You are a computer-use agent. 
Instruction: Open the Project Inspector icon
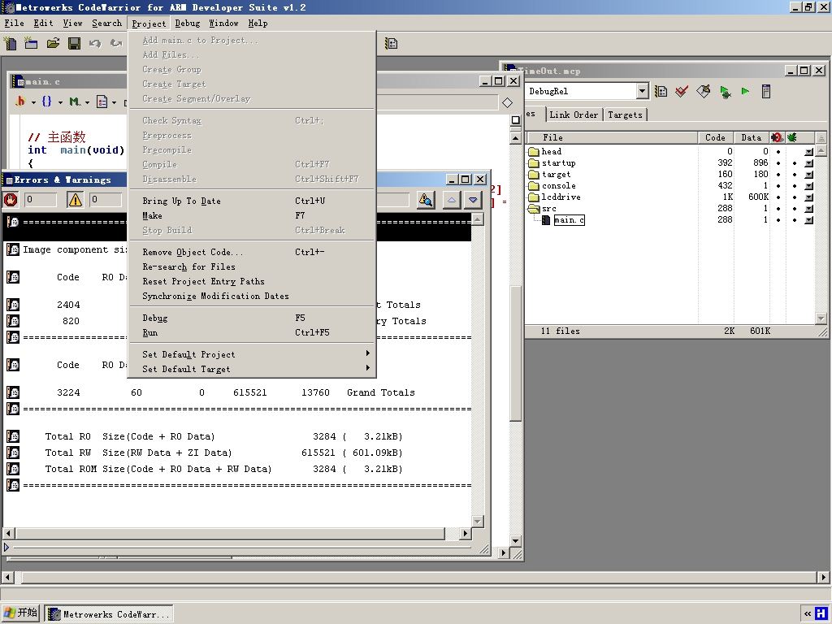click(x=765, y=91)
